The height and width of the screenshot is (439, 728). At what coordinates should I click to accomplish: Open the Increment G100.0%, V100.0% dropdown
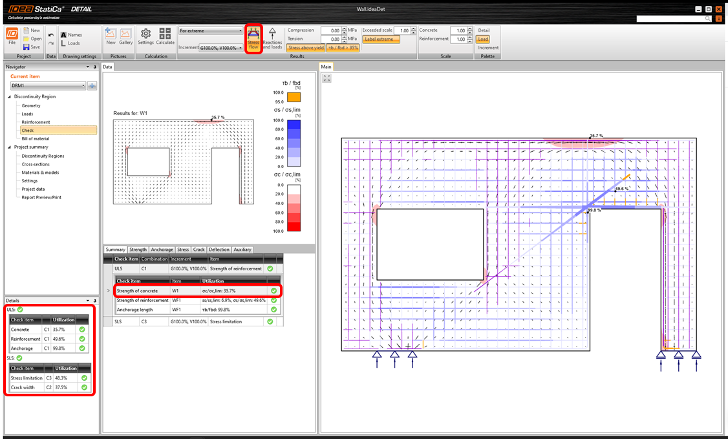coord(221,48)
